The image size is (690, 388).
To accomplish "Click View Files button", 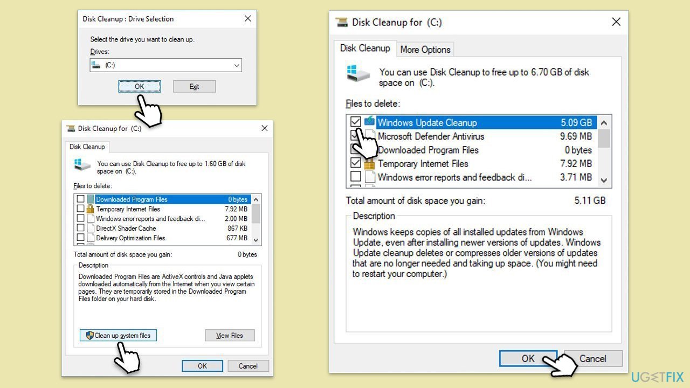I will click(230, 335).
